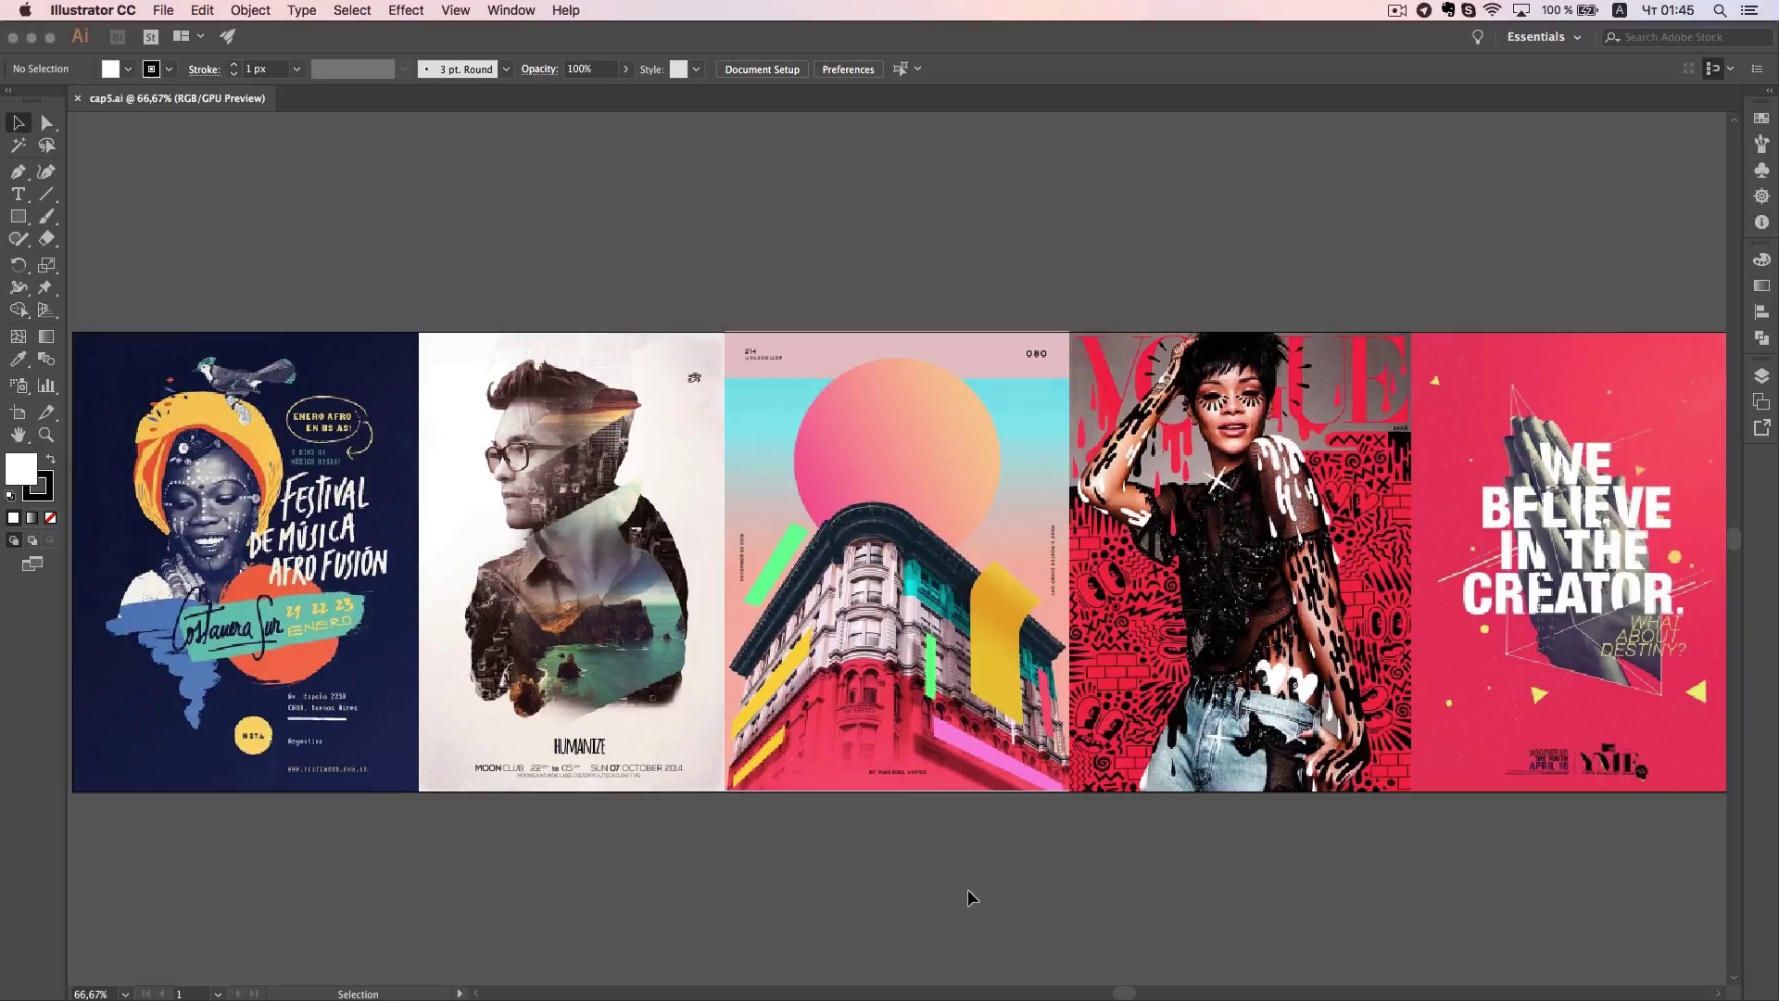
Task: Click the Preferences button
Action: [x=848, y=70]
